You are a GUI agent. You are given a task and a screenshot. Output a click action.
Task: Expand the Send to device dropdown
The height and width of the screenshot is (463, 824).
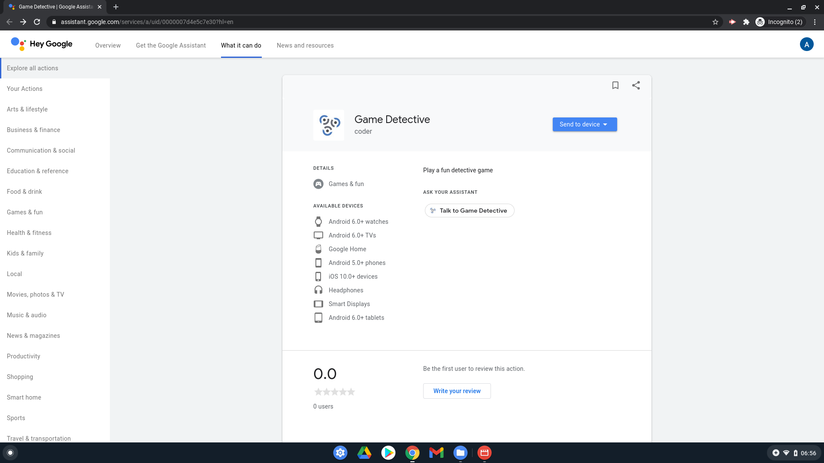(x=585, y=124)
